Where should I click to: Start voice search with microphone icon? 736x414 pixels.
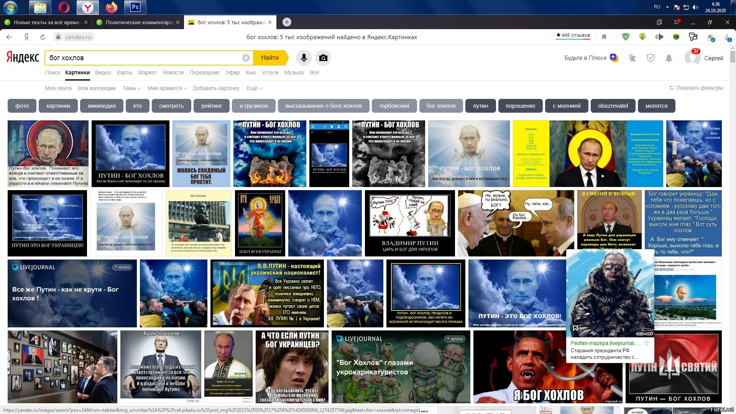tap(304, 58)
